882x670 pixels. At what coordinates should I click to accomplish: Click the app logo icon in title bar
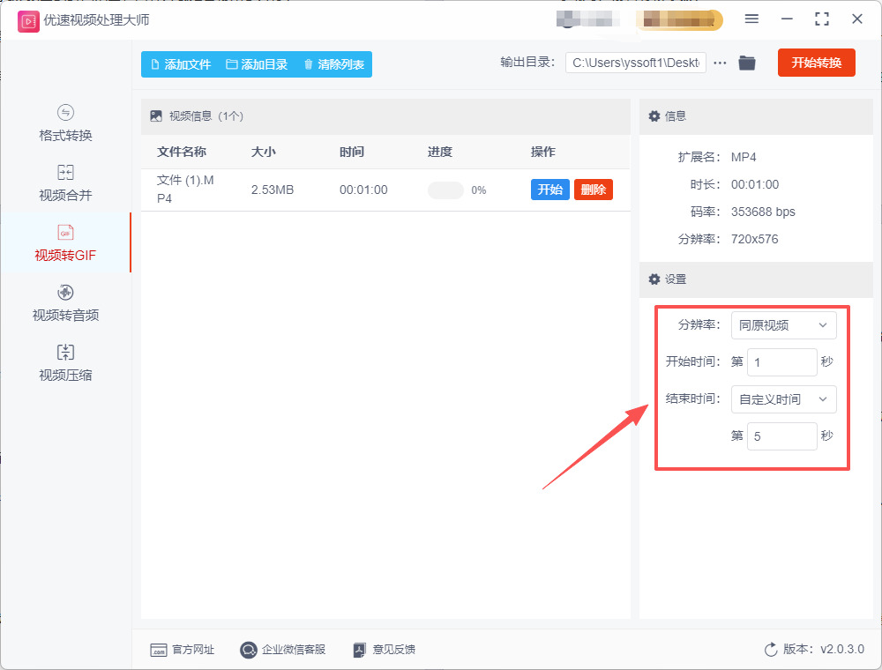tap(28, 21)
